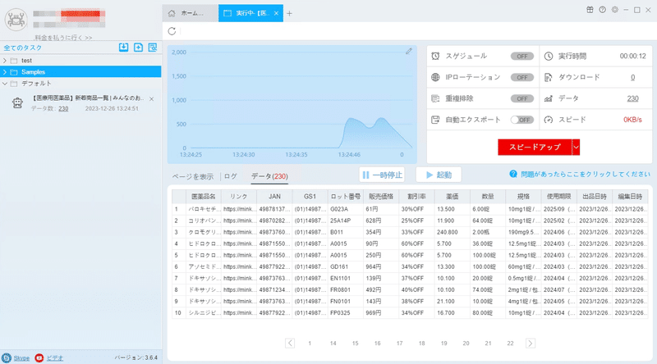Click the data count 230 value
This screenshot has height=364, width=657.
coord(632,98)
